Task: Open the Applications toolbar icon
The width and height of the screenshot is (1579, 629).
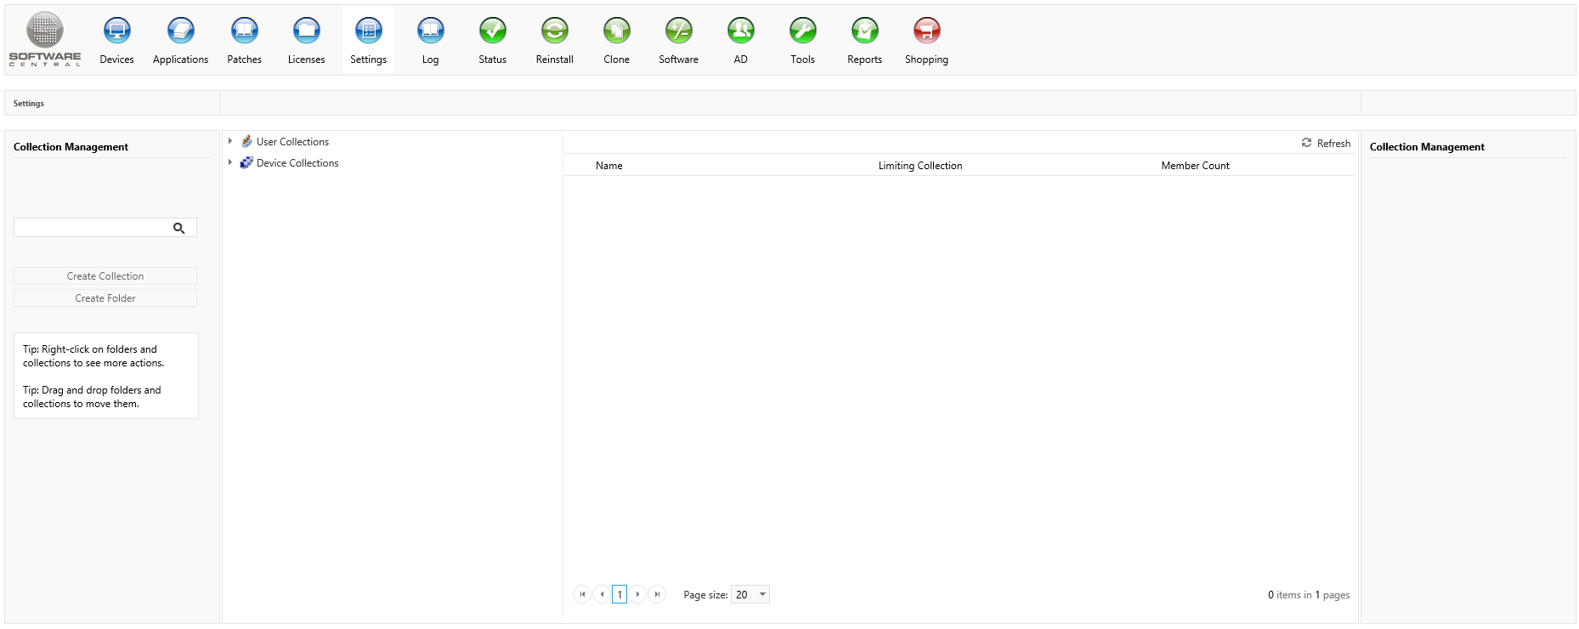Action: pyautogui.click(x=180, y=31)
